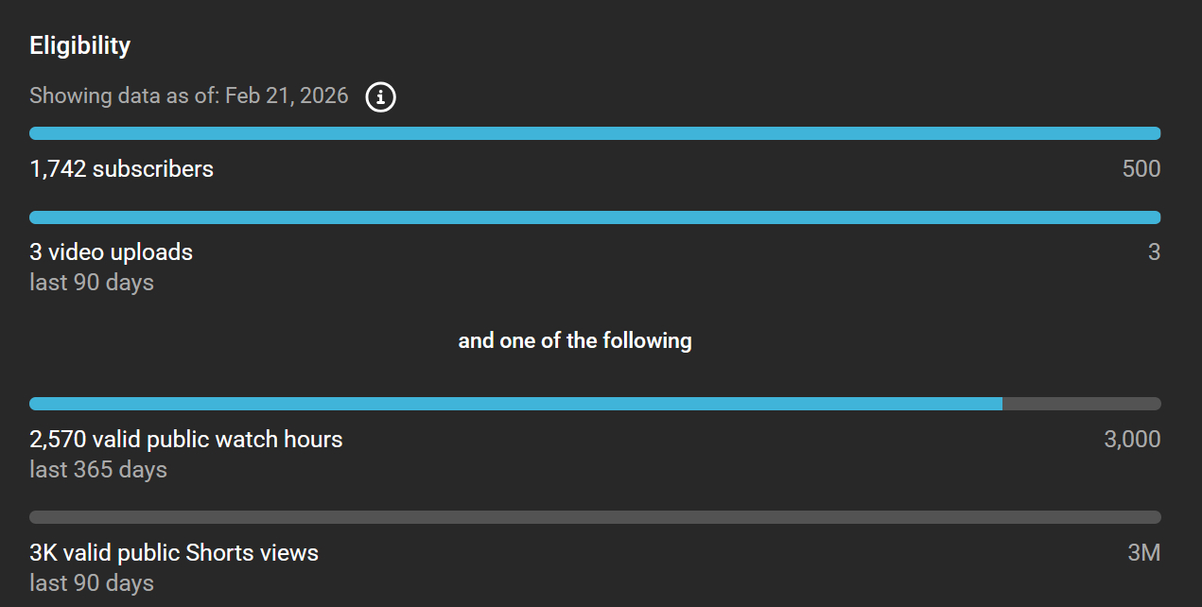Click the 3M Shorts views threshold
This screenshot has width=1202, height=607.
pos(1143,553)
